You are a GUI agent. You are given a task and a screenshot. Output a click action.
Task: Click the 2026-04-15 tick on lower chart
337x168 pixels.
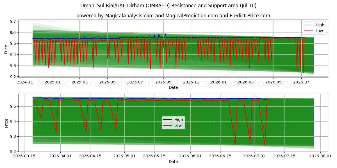pyautogui.click(x=90, y=156)
